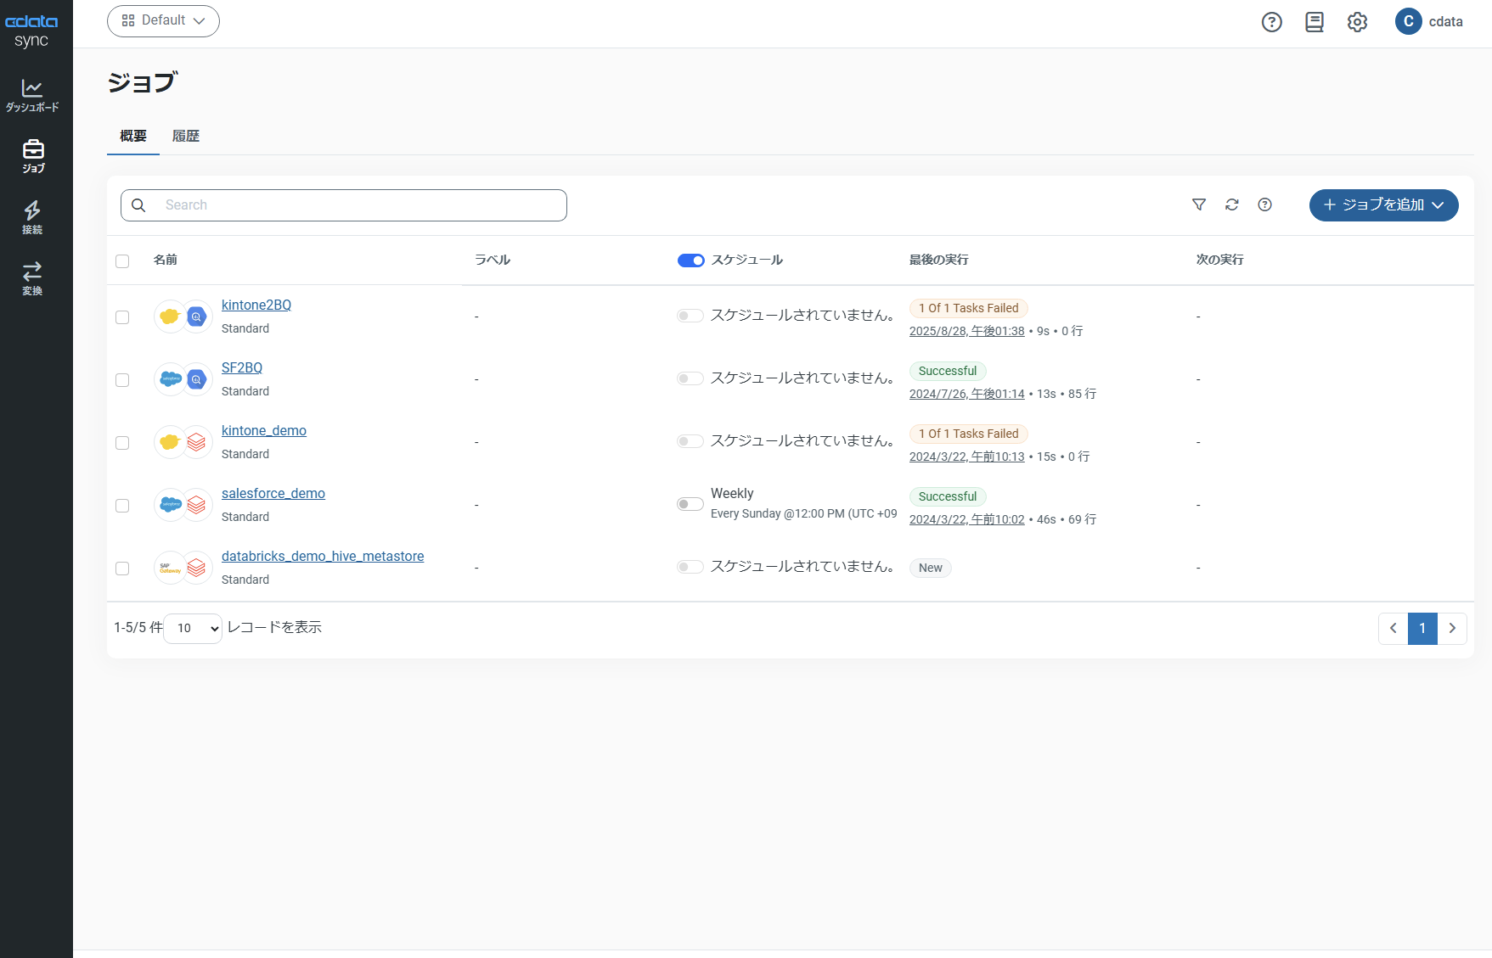
Task: Enable the salesforce_demo Weekly schedule toggle
Action: [x=690, y=504]
